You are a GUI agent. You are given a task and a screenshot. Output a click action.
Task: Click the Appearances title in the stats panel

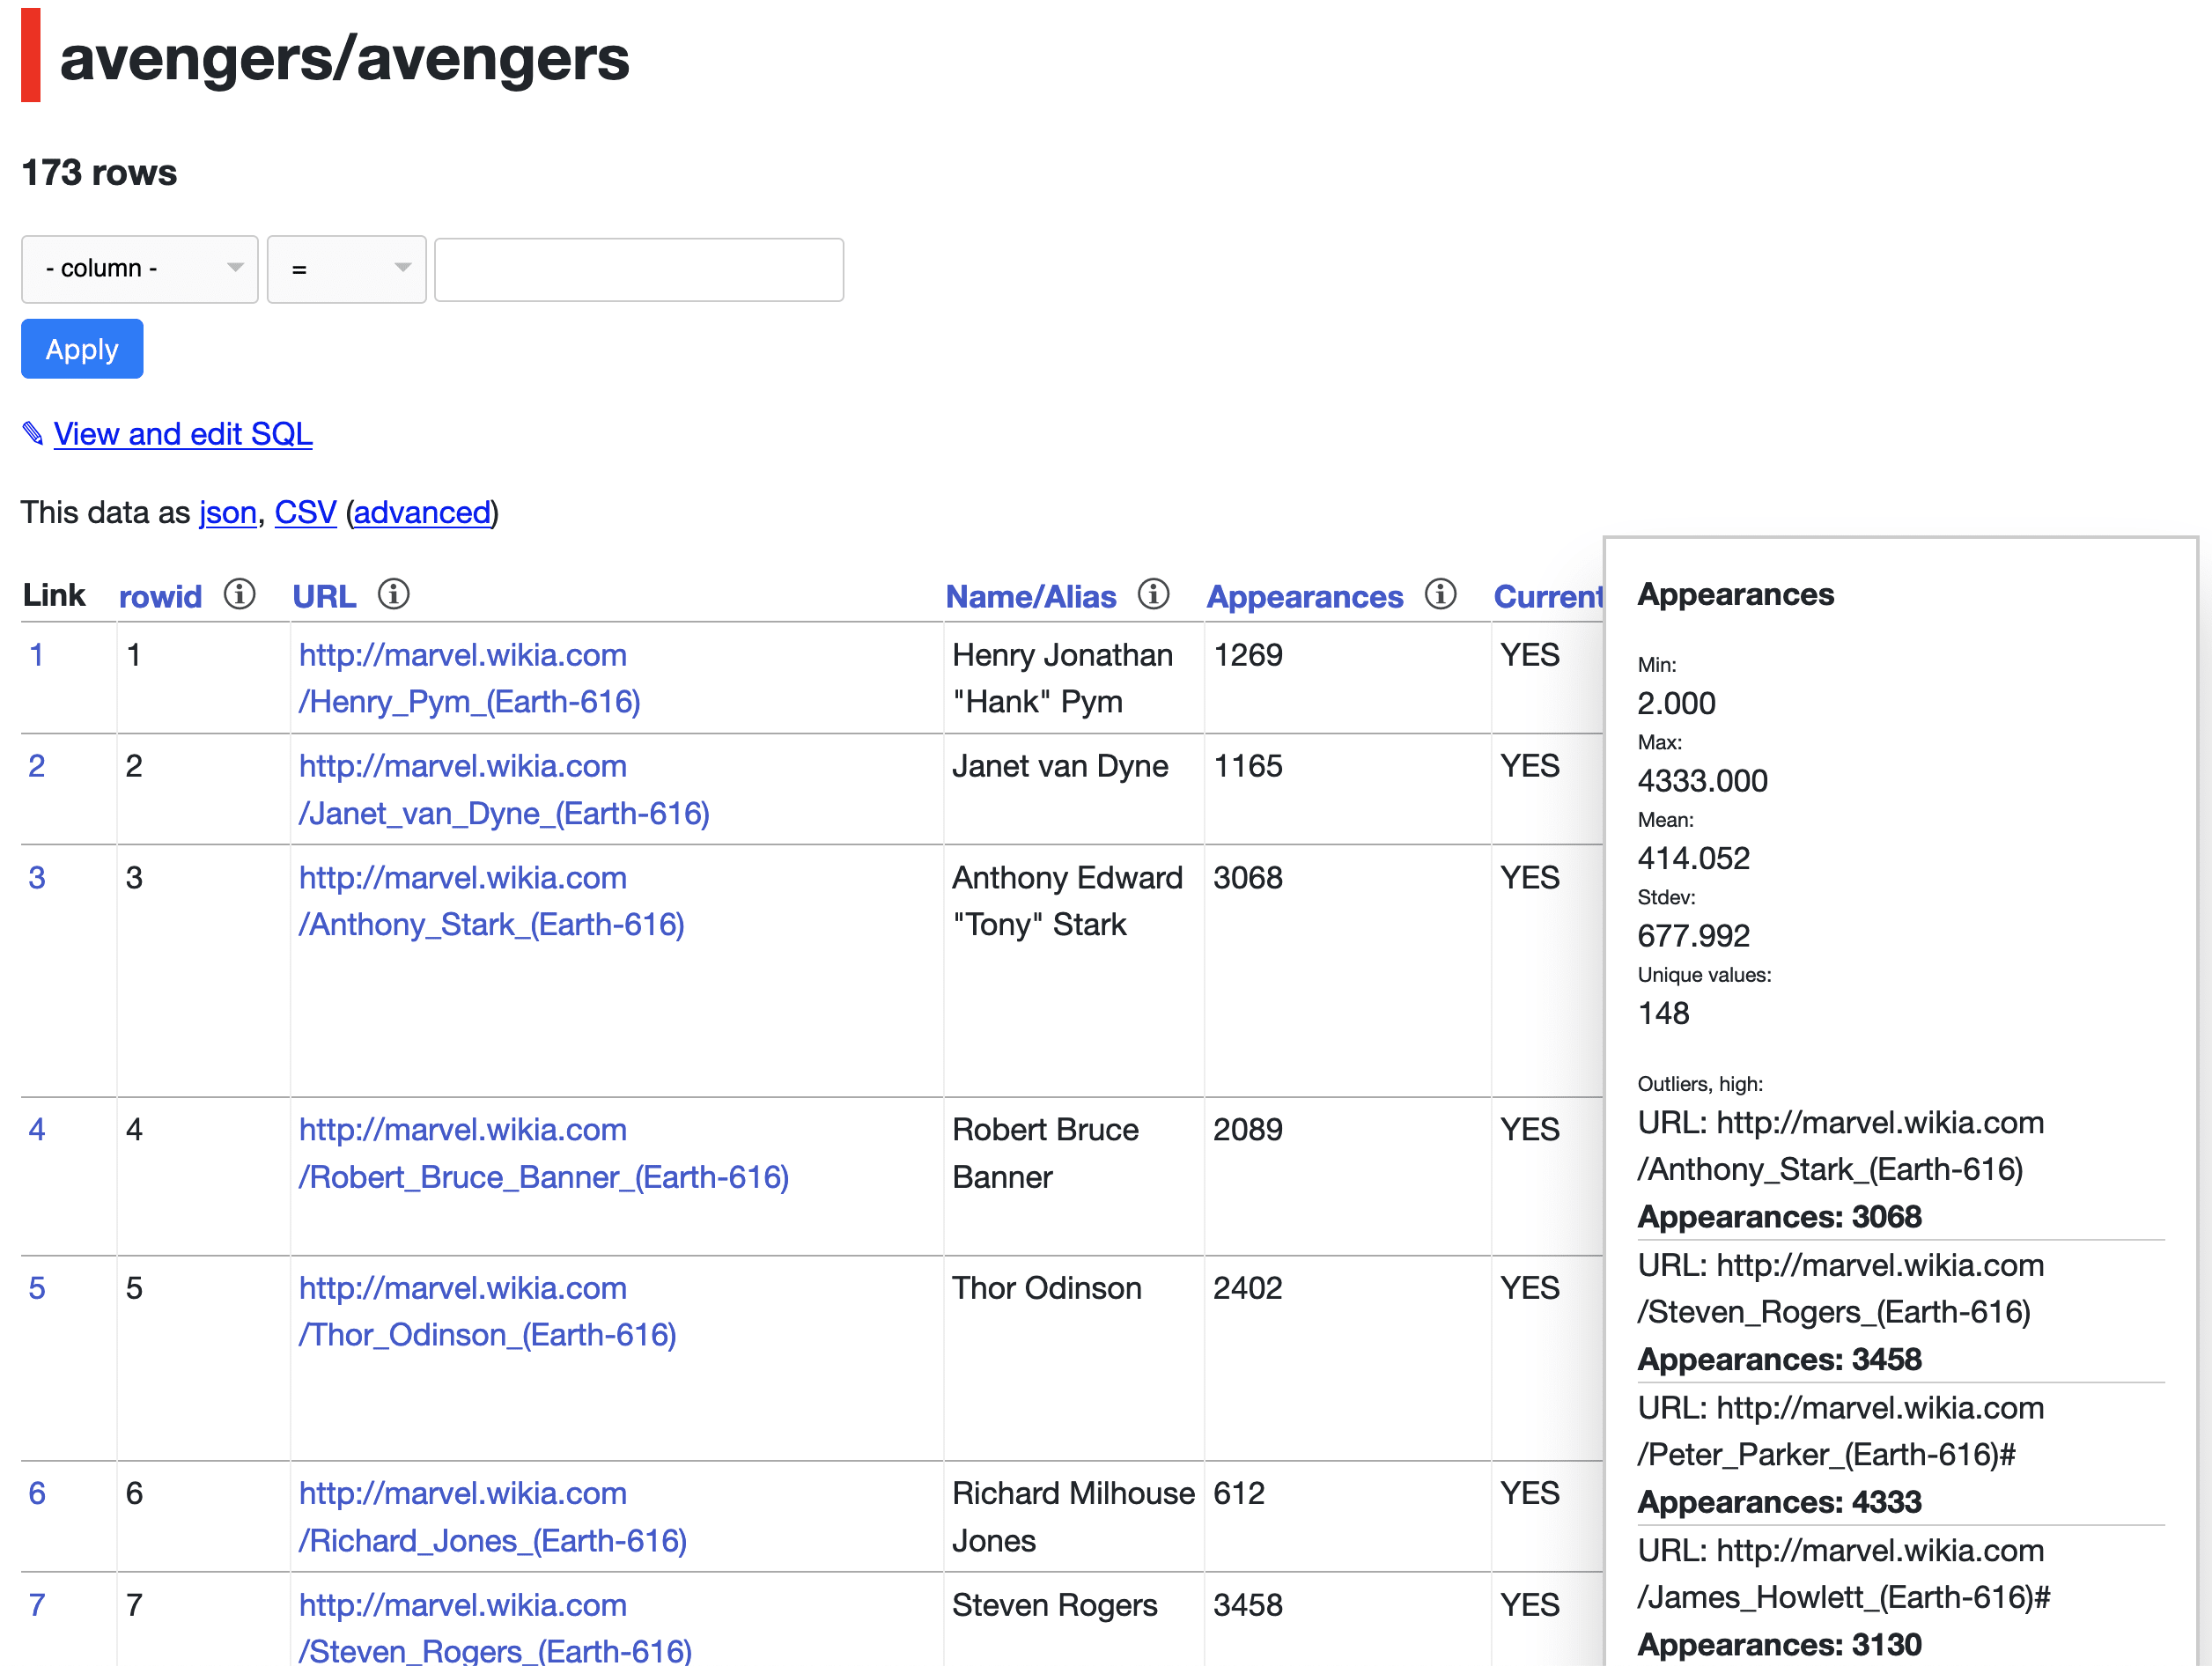click(1735, 594)
